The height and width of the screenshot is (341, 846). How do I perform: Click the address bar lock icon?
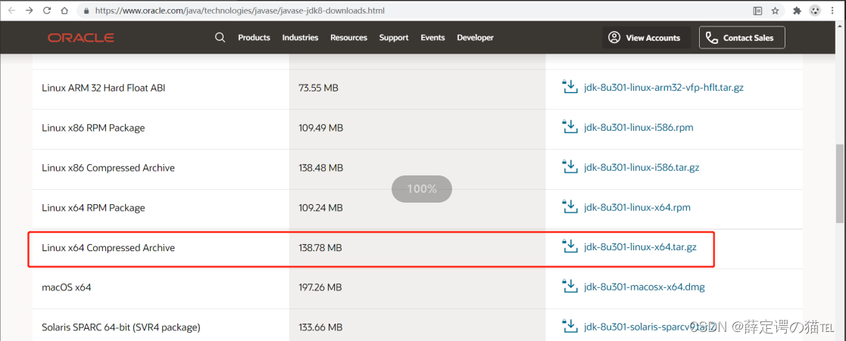pyautogui.click(x=86, y=11)
